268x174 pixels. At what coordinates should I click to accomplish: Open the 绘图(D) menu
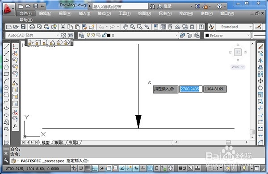click(x=144, y=13)
